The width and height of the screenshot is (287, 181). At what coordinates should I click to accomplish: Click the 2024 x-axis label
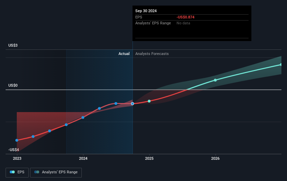[83, 158]
